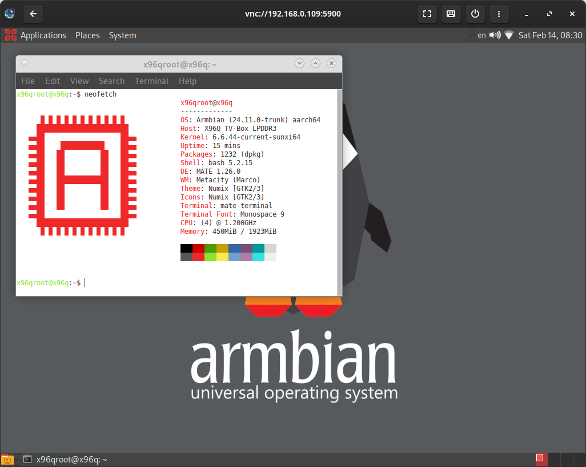Click the vnc://192.168.0.109:5900 address title
The image size is (586, 467).
(x=292, y=14)
